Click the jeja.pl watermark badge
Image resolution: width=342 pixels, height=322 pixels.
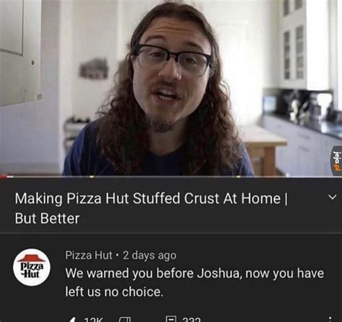coord(337,160)
